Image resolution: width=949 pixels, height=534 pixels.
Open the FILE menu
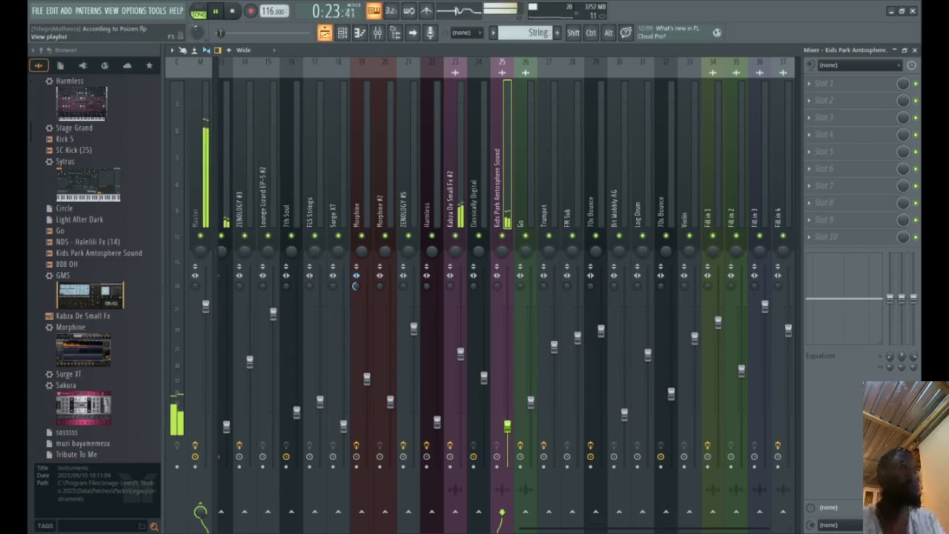tap(37, 11)
